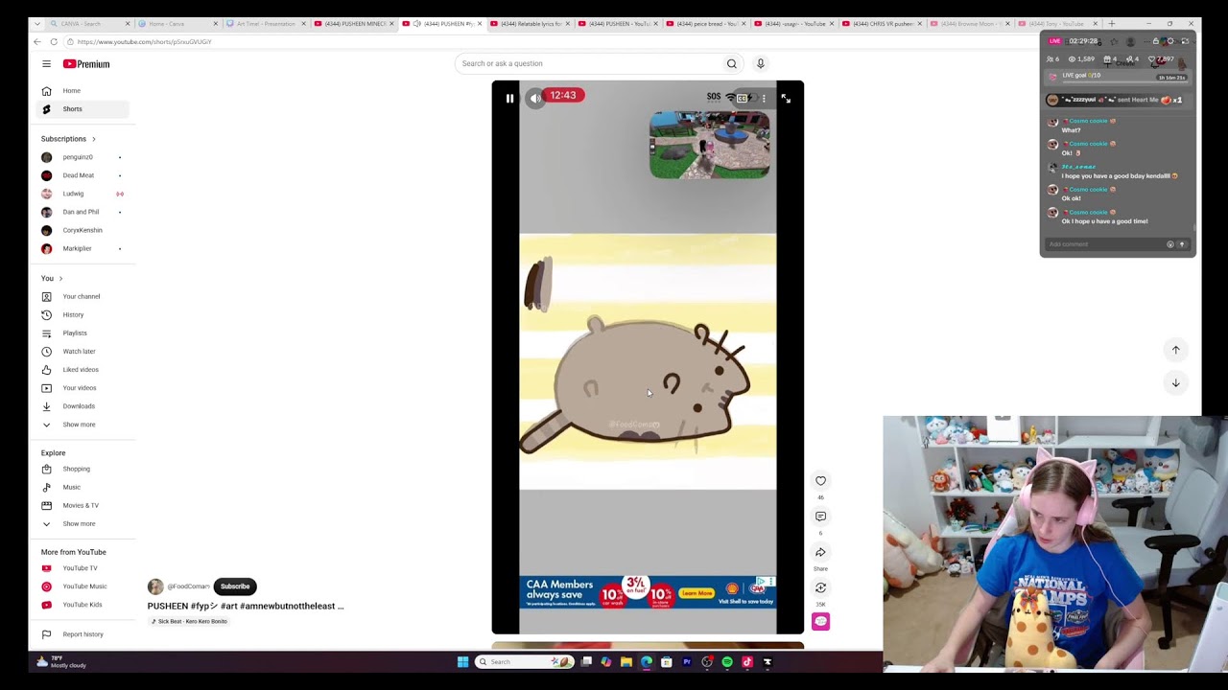1228x690 pixels.
Task: Expand the Subscriptions section
Action: pyautogui.click(x=68, y=139)
